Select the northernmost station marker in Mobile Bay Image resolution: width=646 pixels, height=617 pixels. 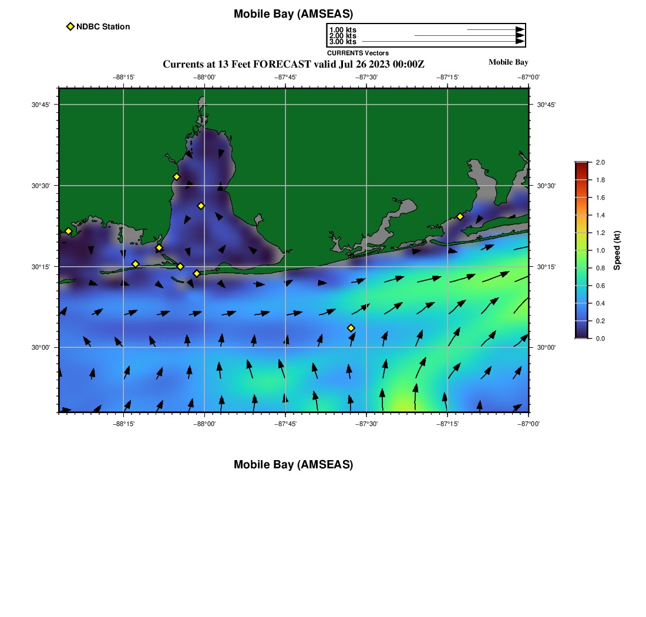click(176, 177)
